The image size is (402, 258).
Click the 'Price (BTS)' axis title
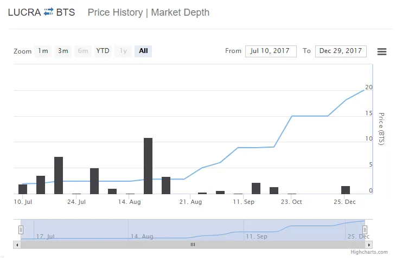coord(381,129)
